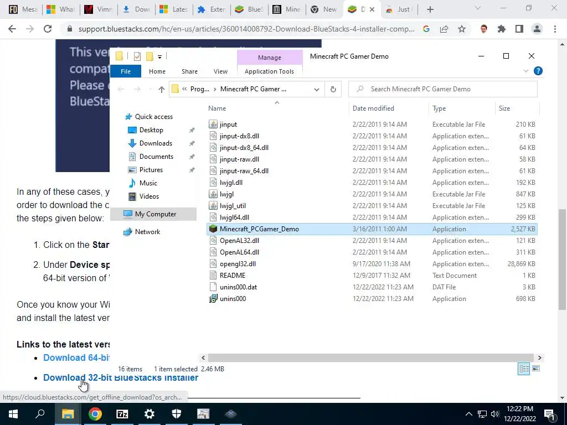Screen dimensions: 567x425
Task: Open Music in the navigation pane
Action: (148, 183)
